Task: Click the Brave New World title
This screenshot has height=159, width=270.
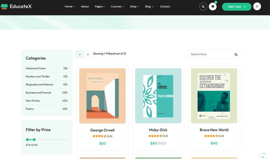Action: [214, 130]
